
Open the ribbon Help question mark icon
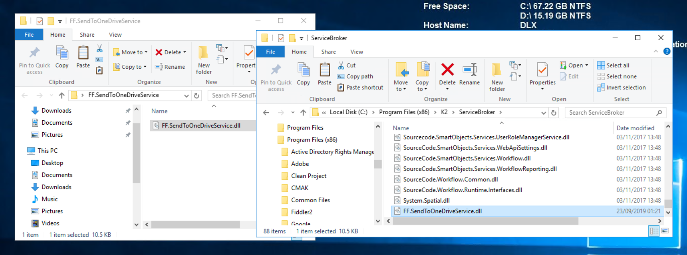tap(666, 51)
